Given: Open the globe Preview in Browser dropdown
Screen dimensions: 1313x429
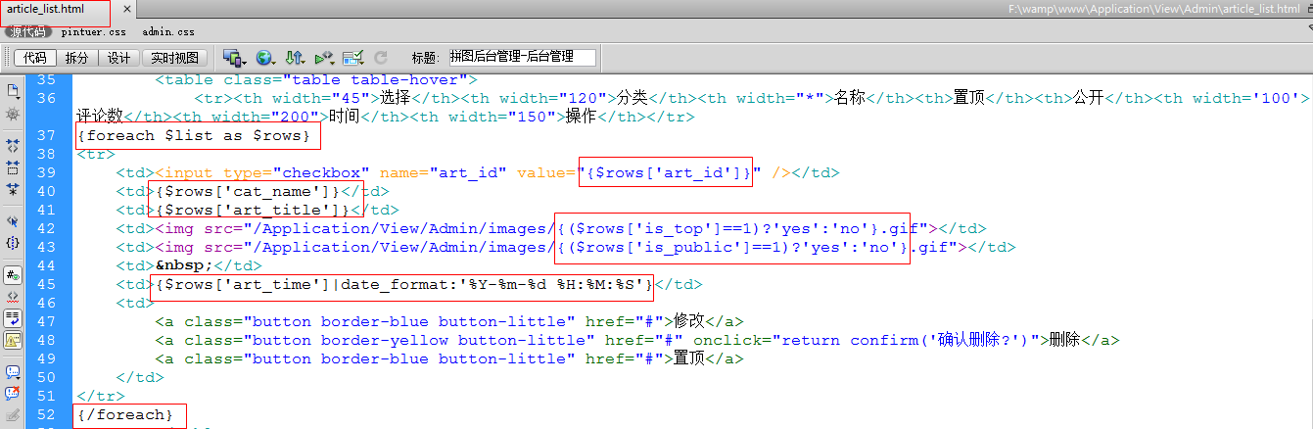Looking at the screenshot, I should 265,58.
